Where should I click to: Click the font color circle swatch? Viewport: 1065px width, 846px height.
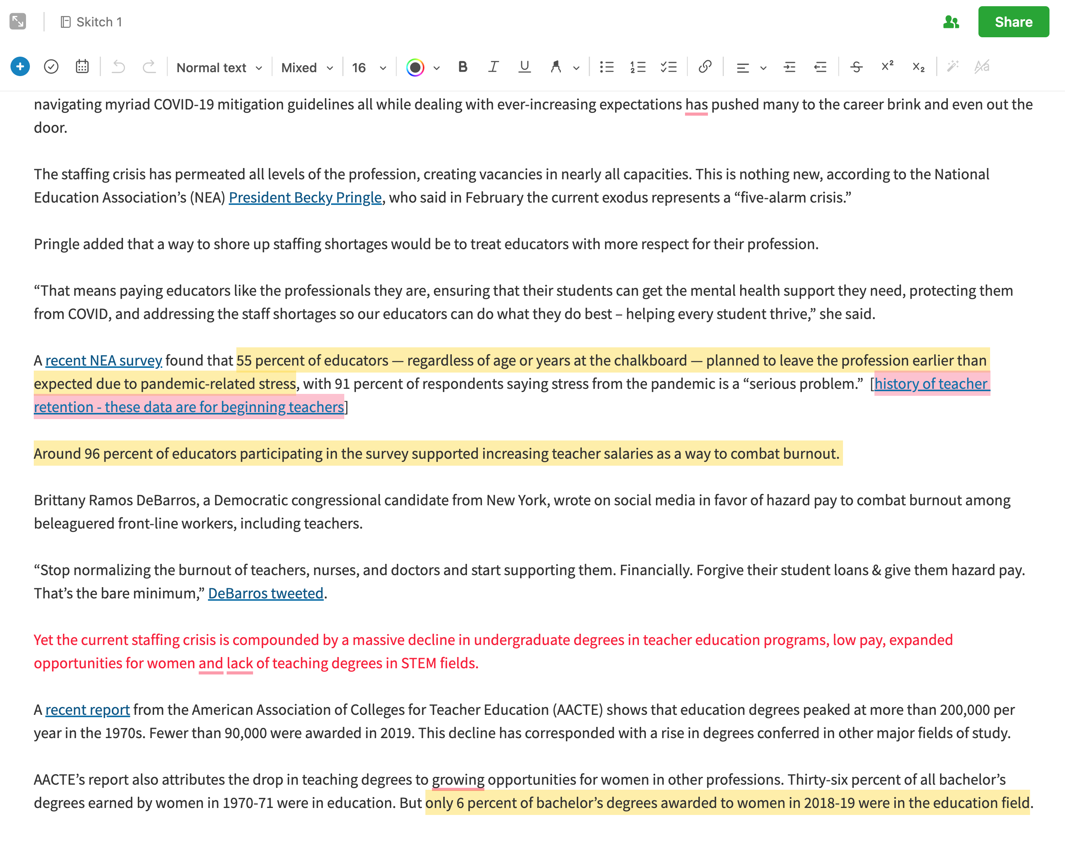(415, 67)
